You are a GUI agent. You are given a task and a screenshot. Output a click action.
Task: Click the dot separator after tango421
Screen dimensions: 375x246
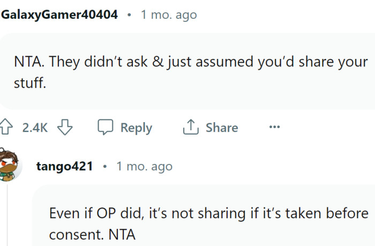coord(104,166)
